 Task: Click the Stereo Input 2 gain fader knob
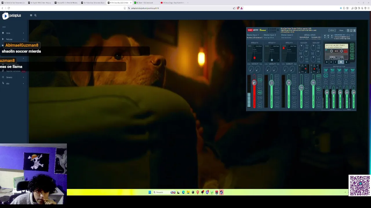point(272,83)
